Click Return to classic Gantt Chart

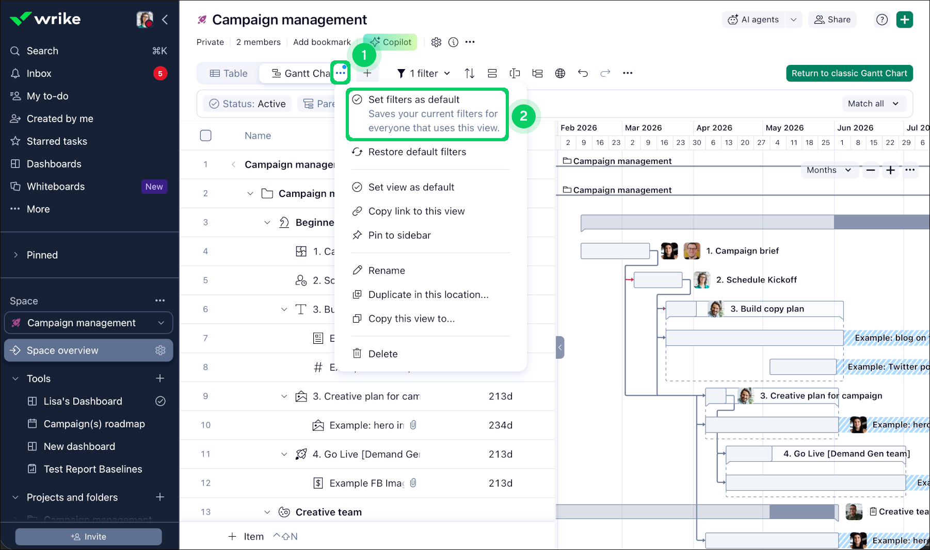pyautogui.click(x=849, y=73)
